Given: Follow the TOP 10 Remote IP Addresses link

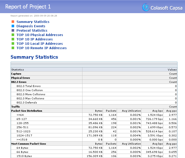Looking at the screenshot, I should click(x=41, y=48).
